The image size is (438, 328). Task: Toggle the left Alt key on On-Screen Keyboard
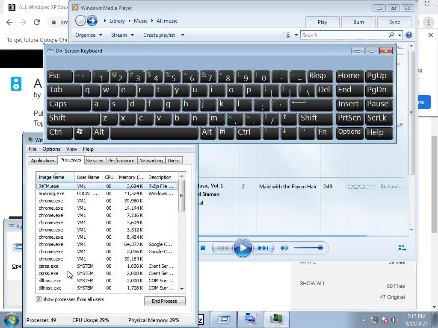(x=100, y=133)
